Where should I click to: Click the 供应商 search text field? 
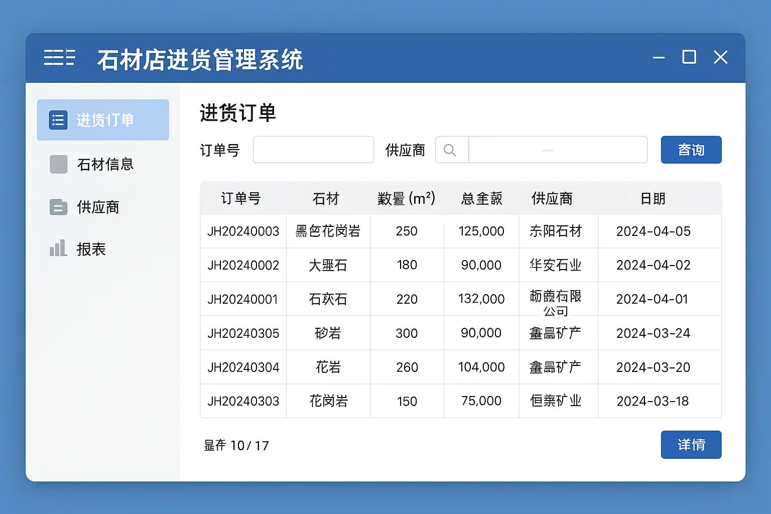pyautogui.click(x=557, y=150)
